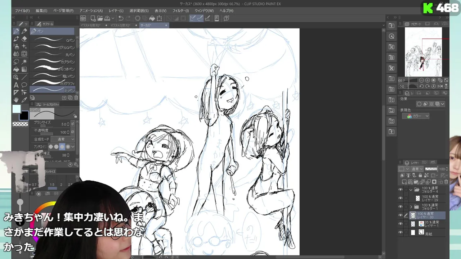Select the Gradient tool
The image size is (461, 259).
[24, 69]
